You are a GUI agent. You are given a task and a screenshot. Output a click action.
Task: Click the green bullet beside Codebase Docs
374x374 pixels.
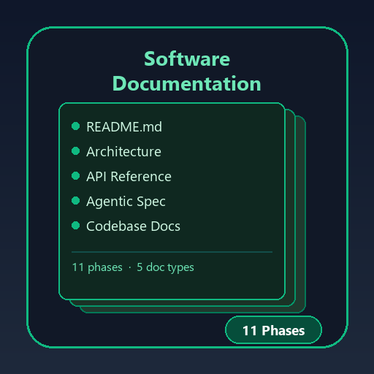point(76,226)
